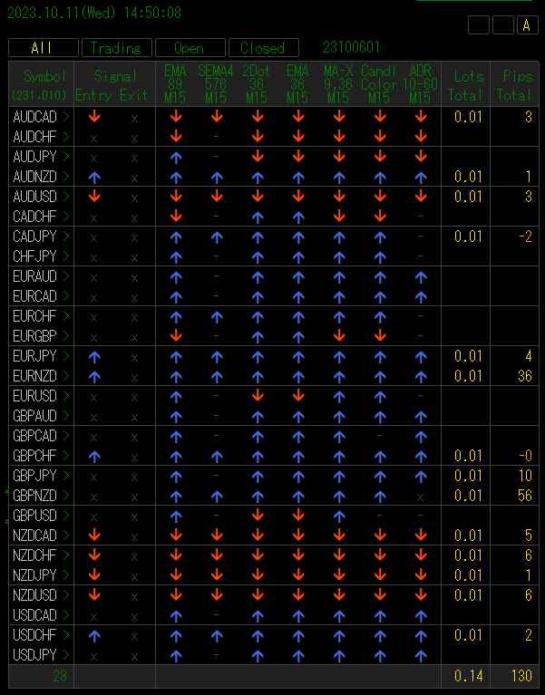Click EURGBP EMA 89 down arrow

(176, 336)
